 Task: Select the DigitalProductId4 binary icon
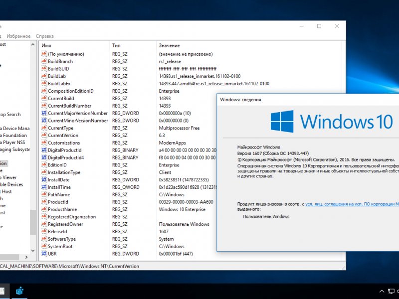click(x=44, y=157)
